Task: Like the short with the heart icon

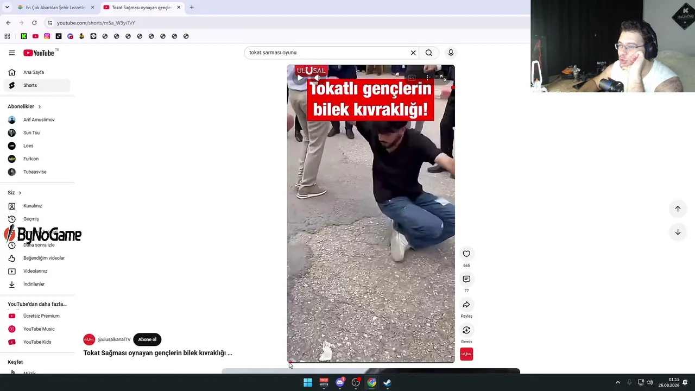Action: point(466,254)
